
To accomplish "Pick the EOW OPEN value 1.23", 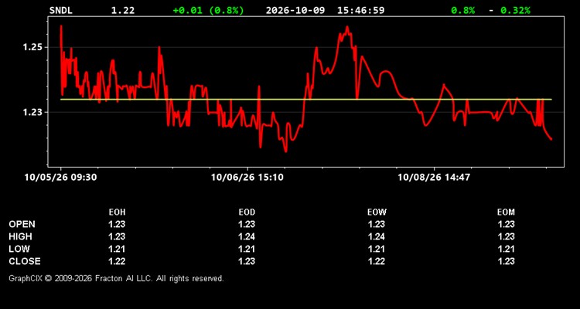I will [x=377, y=224].
